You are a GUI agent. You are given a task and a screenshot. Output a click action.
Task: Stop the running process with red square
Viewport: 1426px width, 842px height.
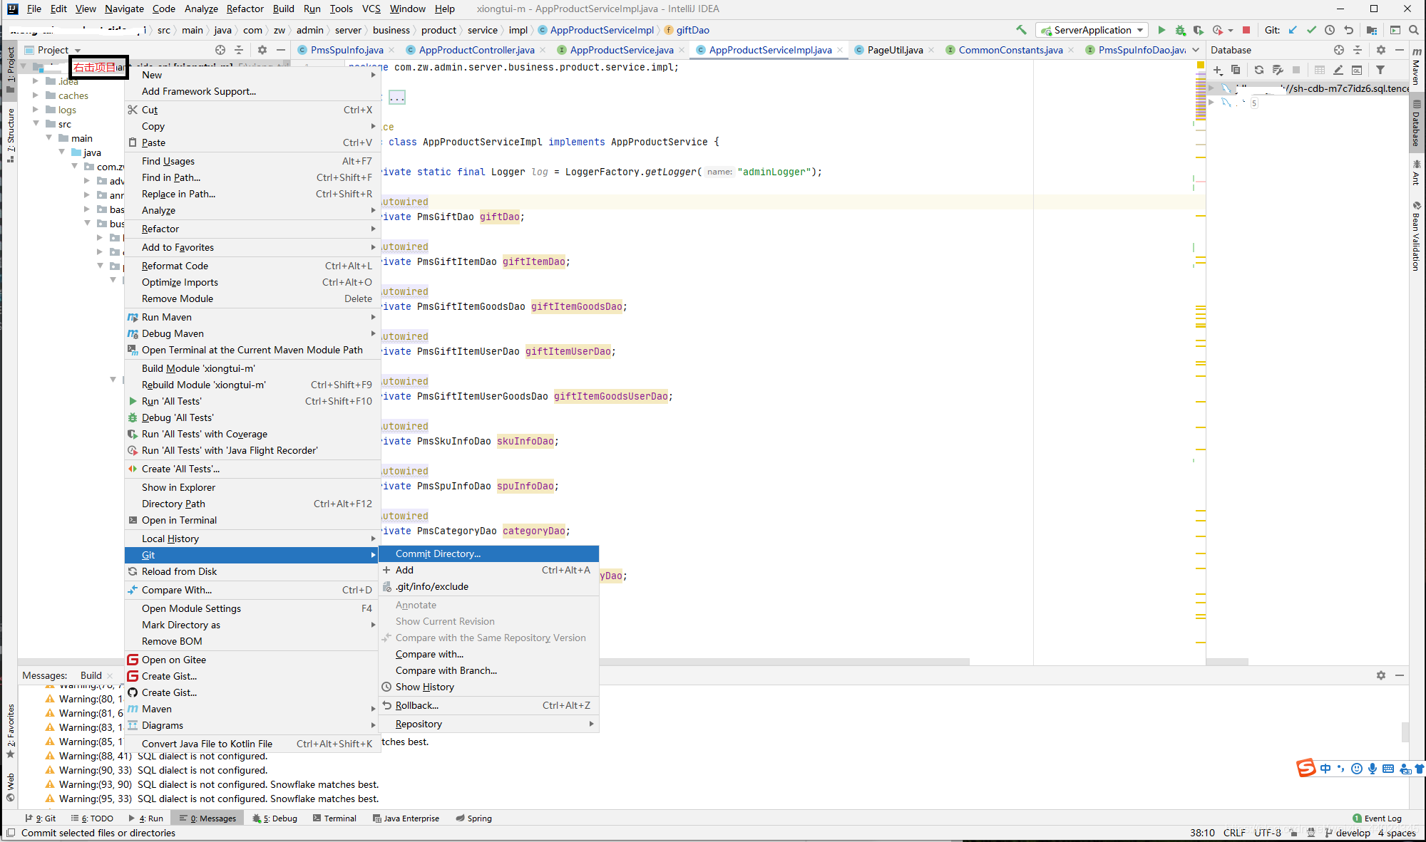(1246, 30)
